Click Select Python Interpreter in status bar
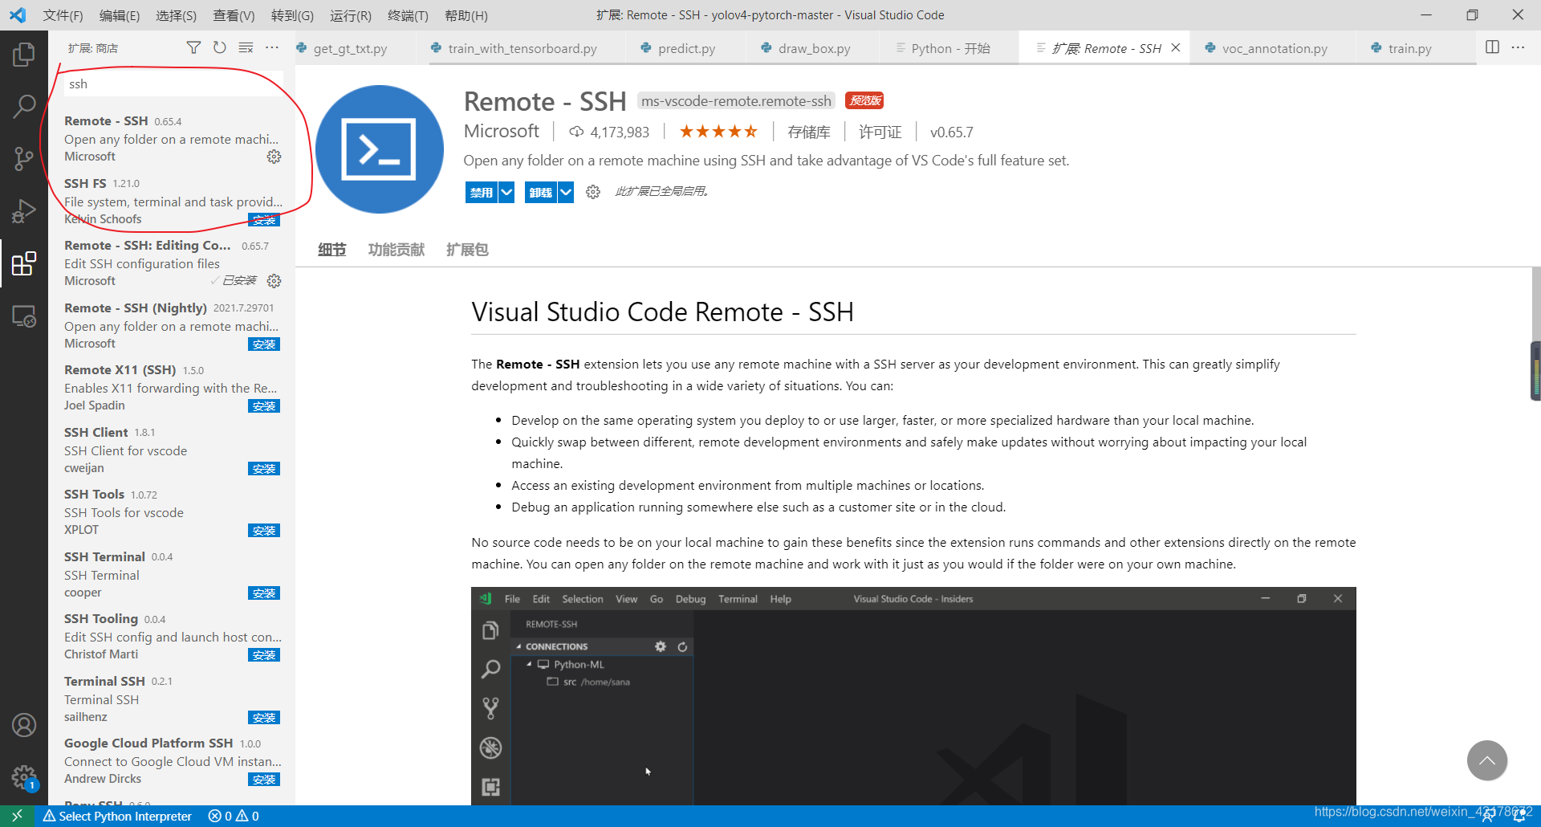Viewport: 1541px width, 827px height. pos(117,816)
